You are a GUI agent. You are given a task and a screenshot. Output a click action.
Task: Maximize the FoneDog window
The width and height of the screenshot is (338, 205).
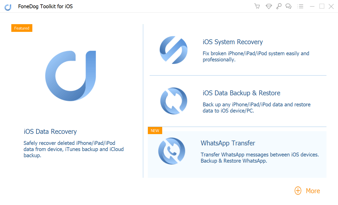(x=322, y=6)
